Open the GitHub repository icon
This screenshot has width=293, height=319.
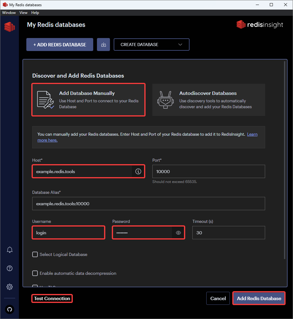[x=10, y=309]
